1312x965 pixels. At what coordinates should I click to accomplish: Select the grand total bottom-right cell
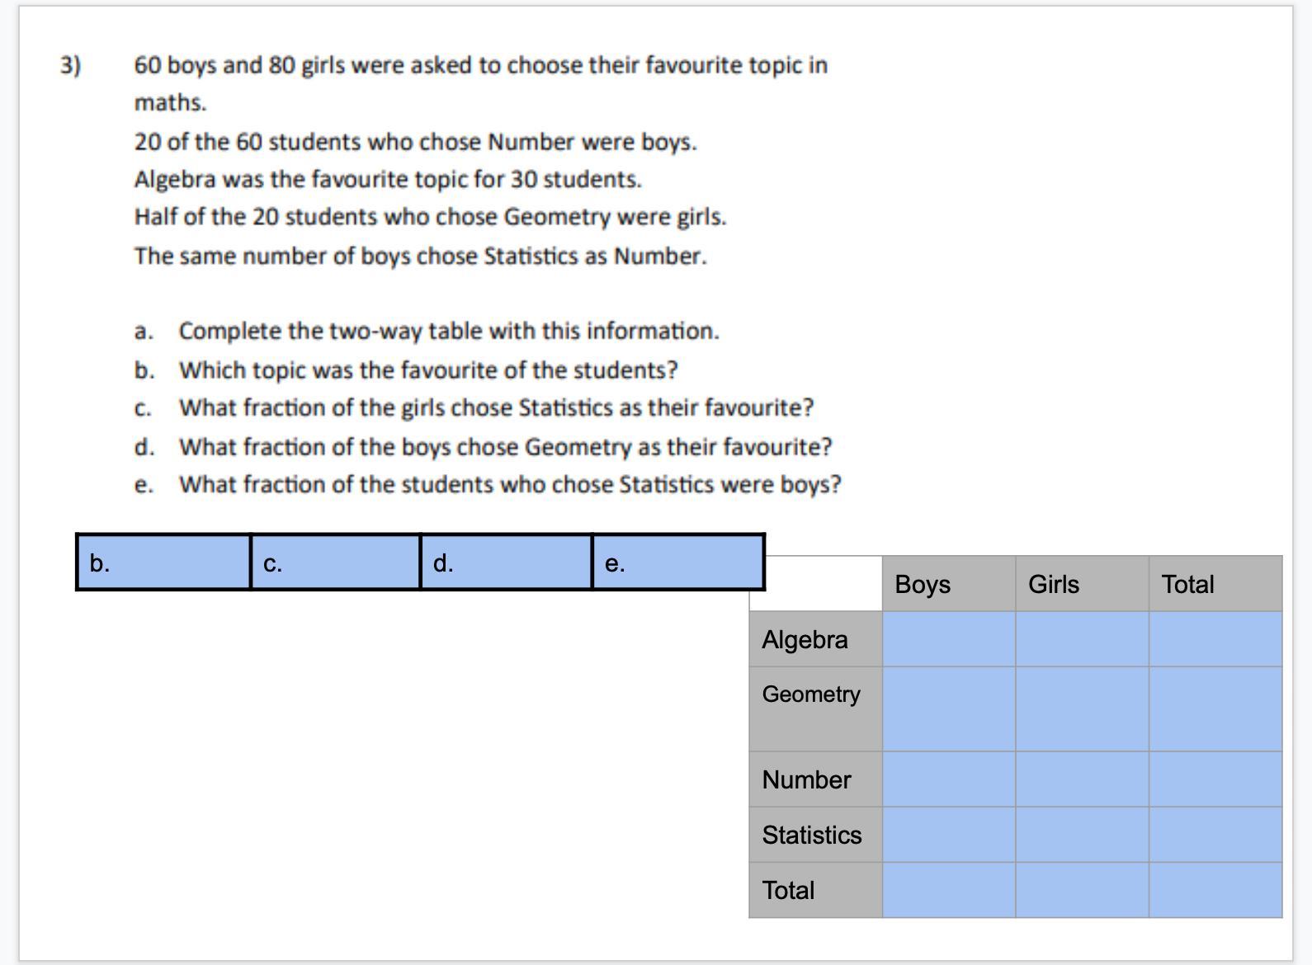(1215, 890)
